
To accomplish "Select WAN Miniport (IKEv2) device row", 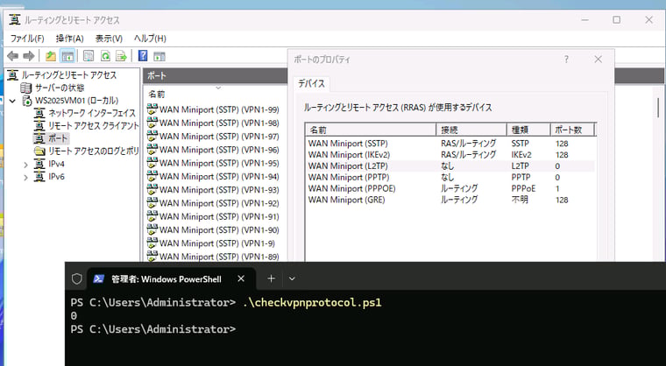I will [450, 155].
